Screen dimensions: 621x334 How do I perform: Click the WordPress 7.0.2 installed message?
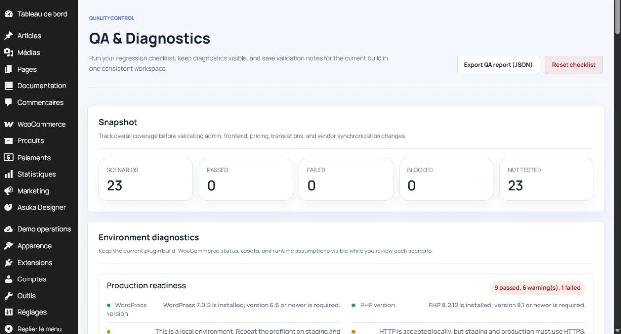(x=252, y=305)
